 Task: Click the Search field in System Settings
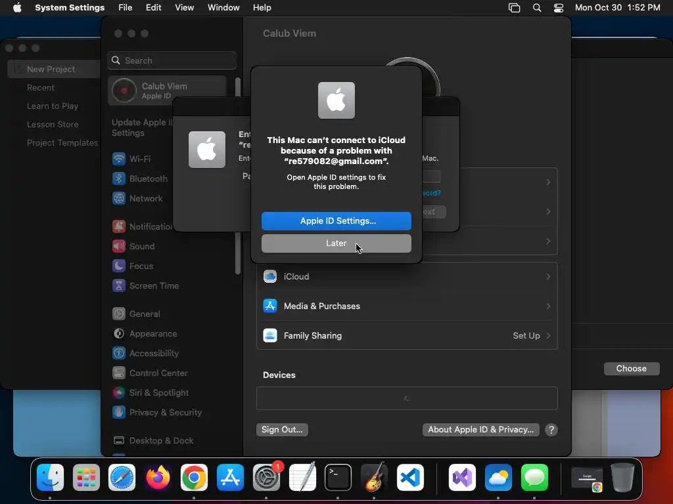pos(172,60)
